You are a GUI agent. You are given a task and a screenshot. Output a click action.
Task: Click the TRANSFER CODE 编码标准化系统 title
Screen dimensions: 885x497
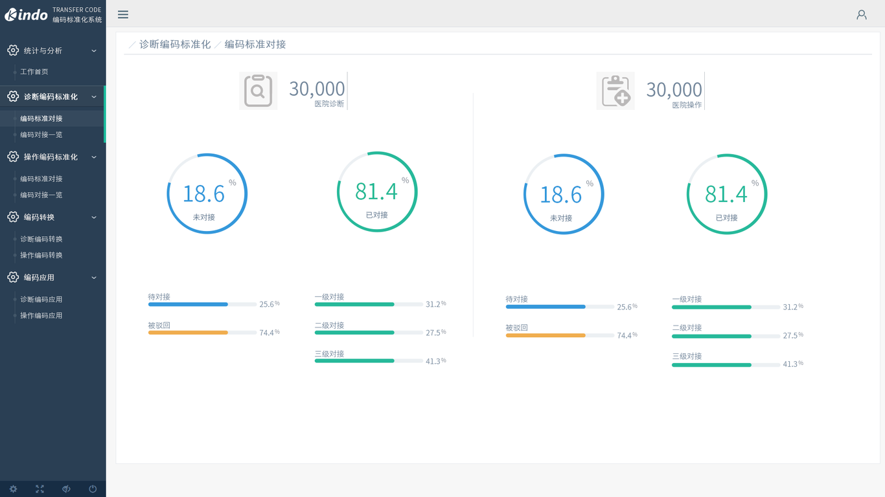click(77, 15)
